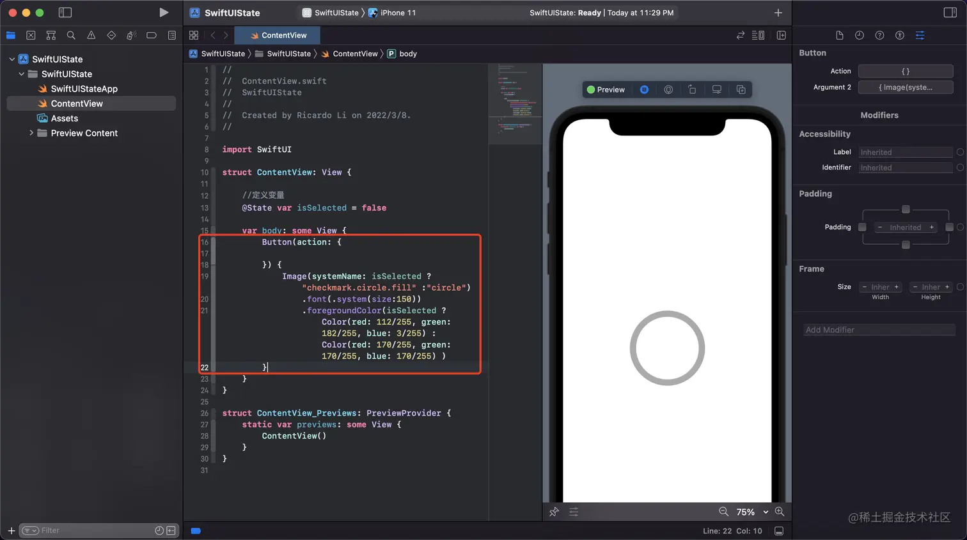
Task: Toggle bottom padding edge checkbox
Action: (x=906, y=245)
